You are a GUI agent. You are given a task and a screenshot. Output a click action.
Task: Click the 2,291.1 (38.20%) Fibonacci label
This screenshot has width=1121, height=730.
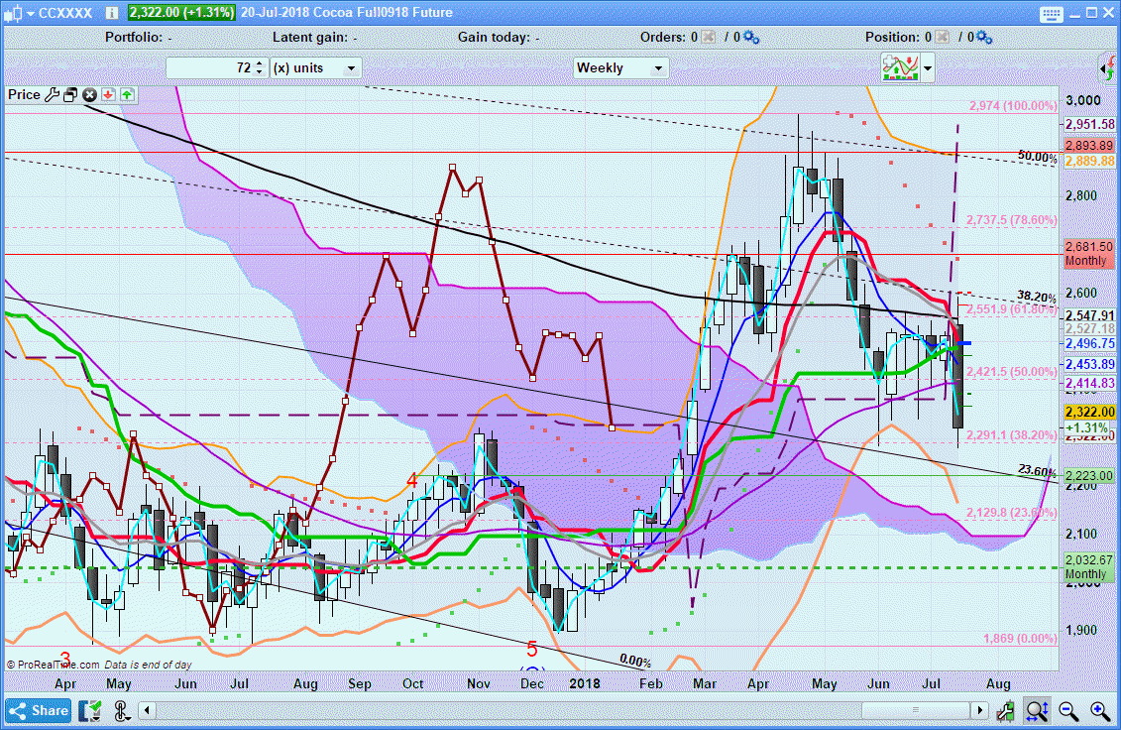(1011, 435)
